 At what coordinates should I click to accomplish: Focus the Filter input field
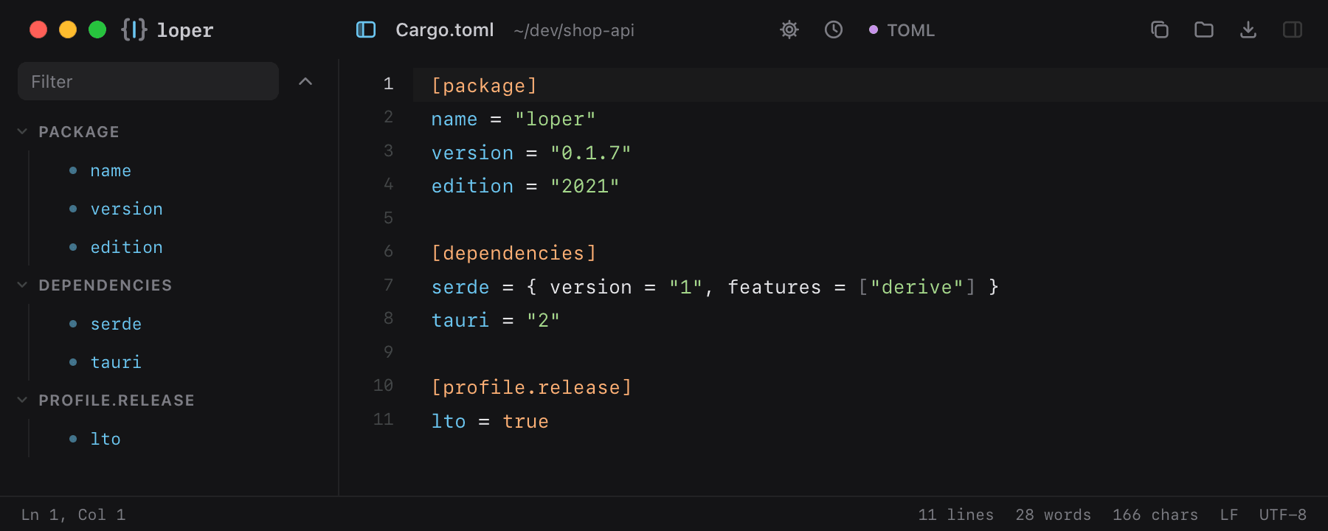pos(148,81)
